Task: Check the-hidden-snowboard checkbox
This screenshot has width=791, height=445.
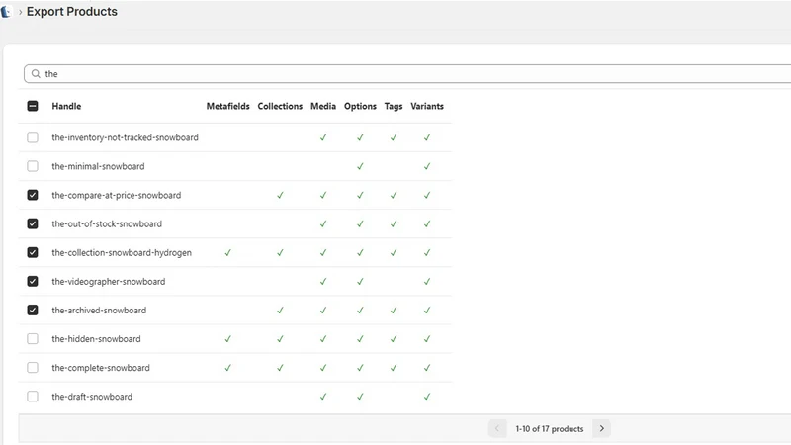Action: coord(33,338)
